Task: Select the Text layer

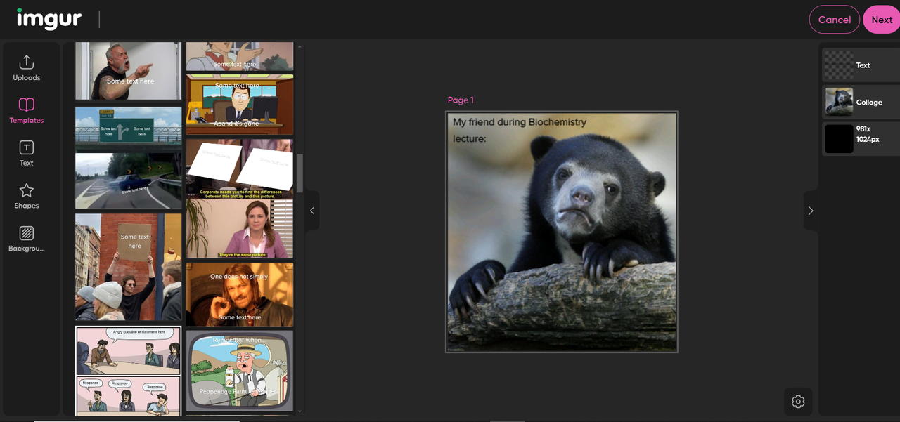Action: [861, 65]
